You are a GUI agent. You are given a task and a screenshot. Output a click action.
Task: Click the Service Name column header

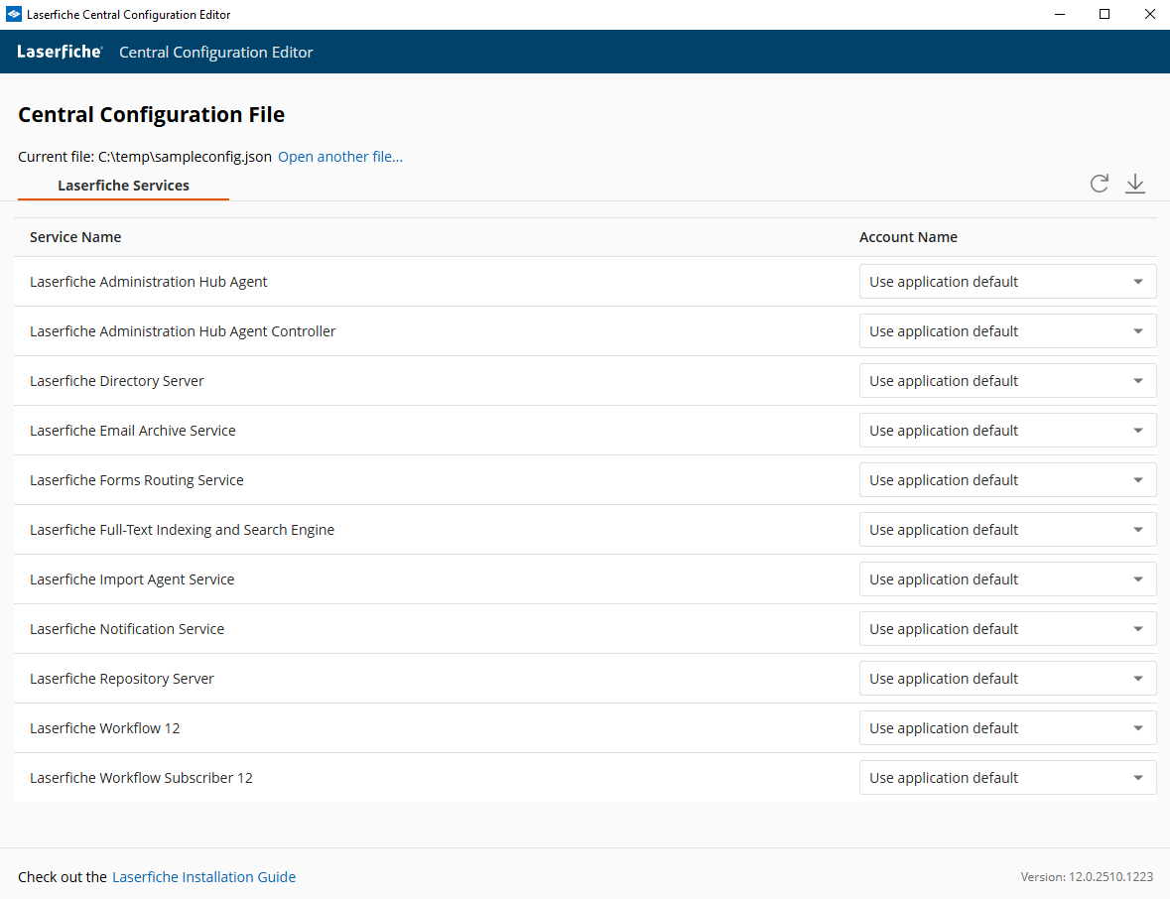pyautogui.click(x=75, y=237)
